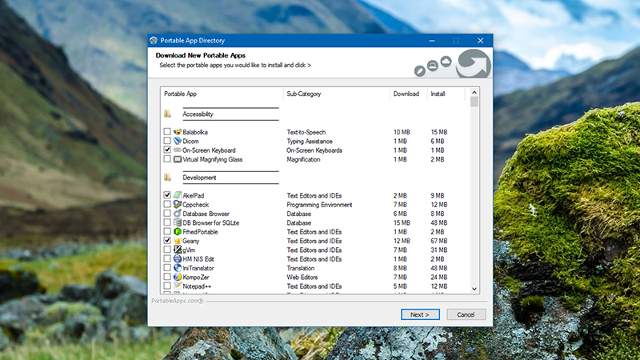640x360 pixels.
Task: Check the Notepad++ checkbox
Action: pos(167,286)
